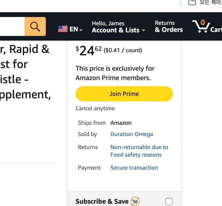Click the Cart label

216,30
